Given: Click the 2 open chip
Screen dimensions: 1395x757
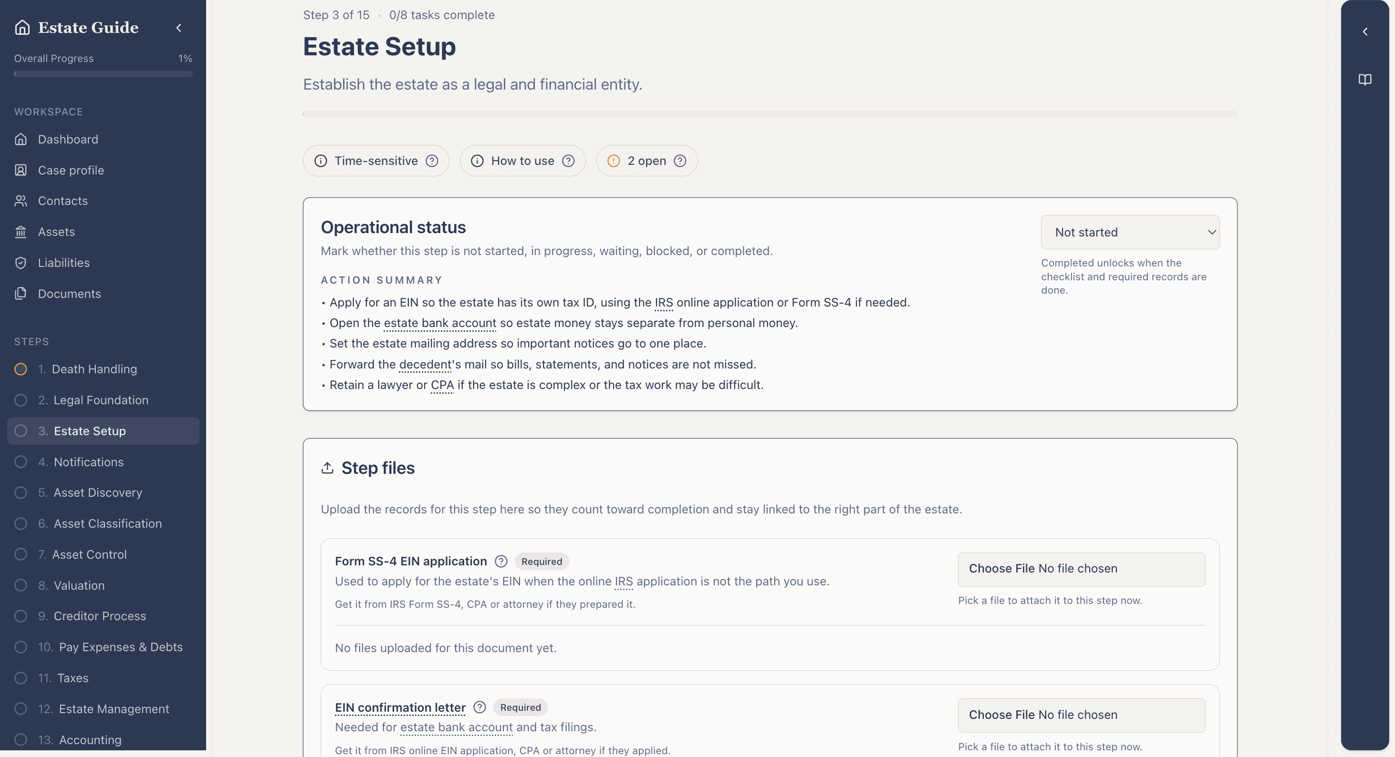Looking at the screenshot, I should point(646,161).
